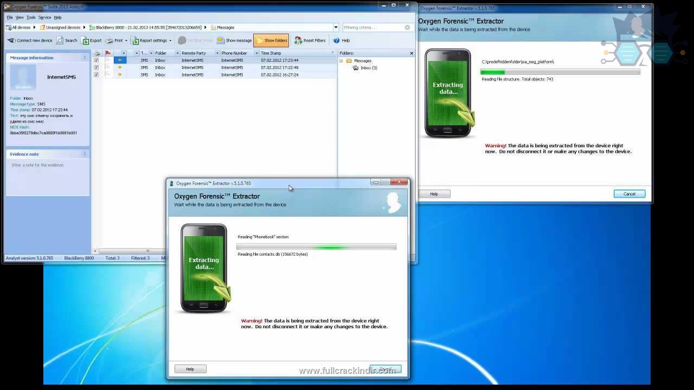Click the message status icon in 16:27:24 row
Image resolution: width=694 pixels, height=390 pixels.
point(120,75)
